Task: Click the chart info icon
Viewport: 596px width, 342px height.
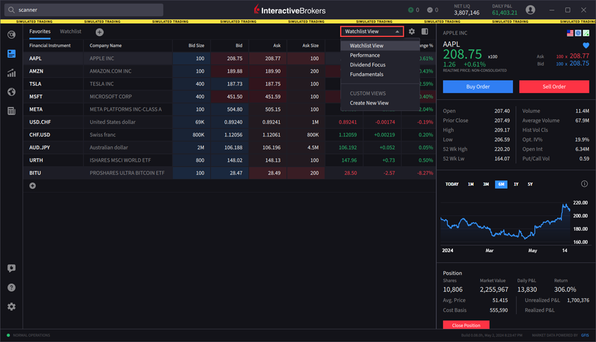Action: (x=584, y=184)
